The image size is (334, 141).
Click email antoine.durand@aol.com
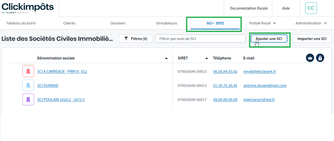265,86
